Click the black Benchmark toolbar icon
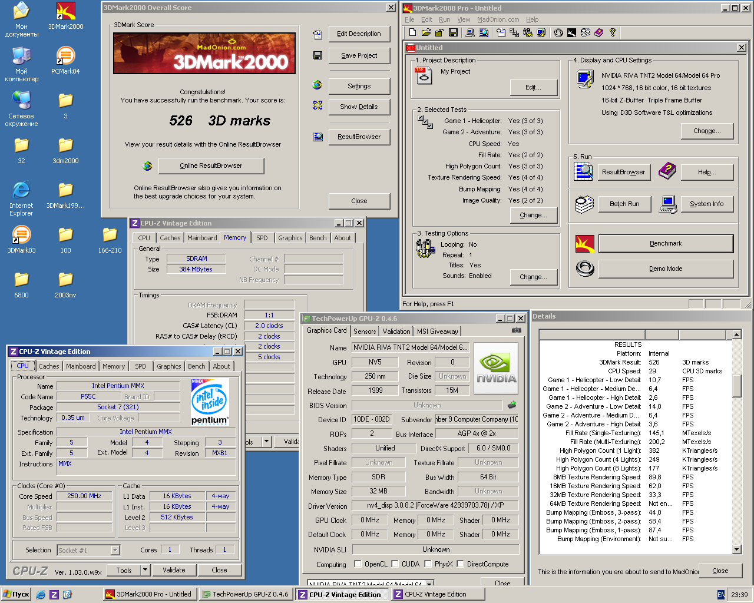 [x=571, y=32]
